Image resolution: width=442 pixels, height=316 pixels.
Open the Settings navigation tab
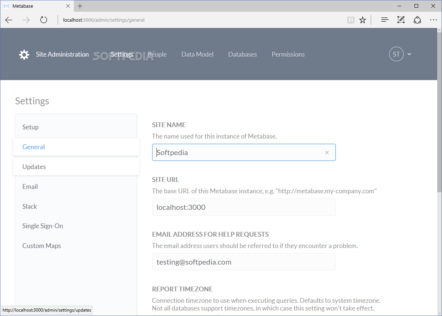pyautogui.click(x=122, y=54)
